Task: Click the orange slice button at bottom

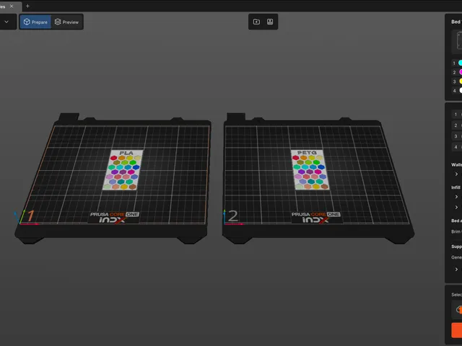Action: pyautogui.click(x=457, y=330)
